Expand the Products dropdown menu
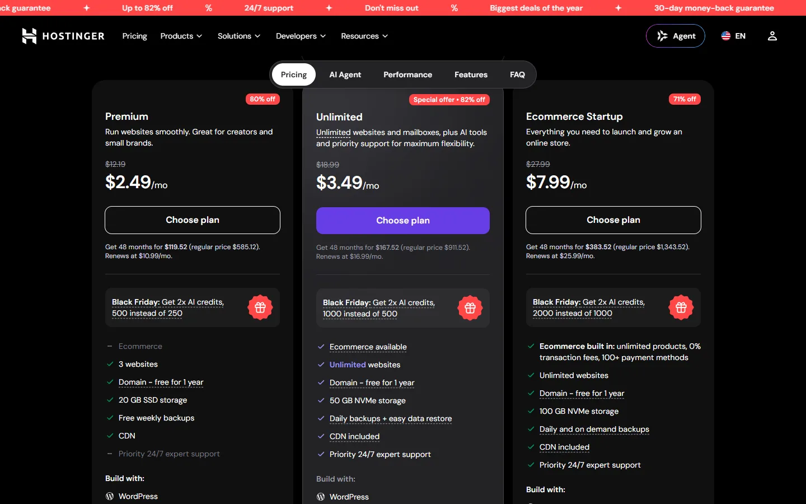 181,36
